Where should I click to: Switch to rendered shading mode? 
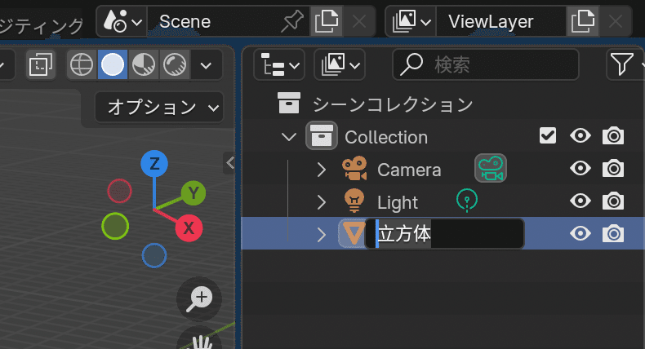click(175, 64)
